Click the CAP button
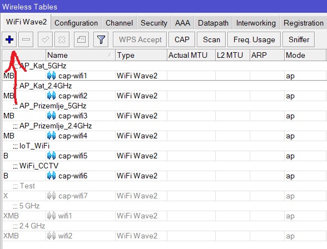The height and width of the screenshot is (249, 327). [182, 39]
